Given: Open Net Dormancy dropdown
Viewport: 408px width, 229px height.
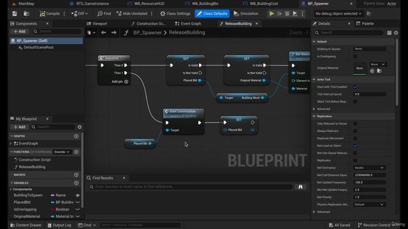Looking at the screenshot, I should [x=369, y=168].
